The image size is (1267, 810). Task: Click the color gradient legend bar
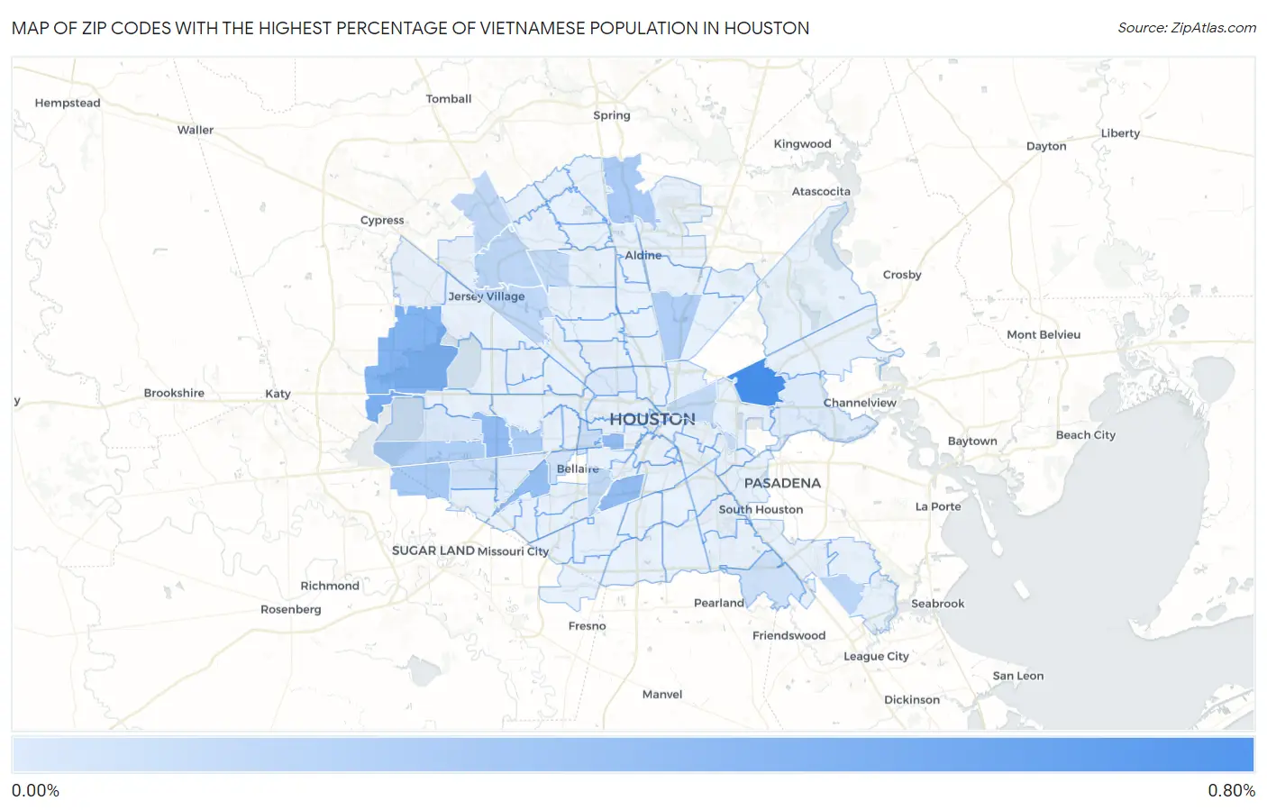(633, 755)
